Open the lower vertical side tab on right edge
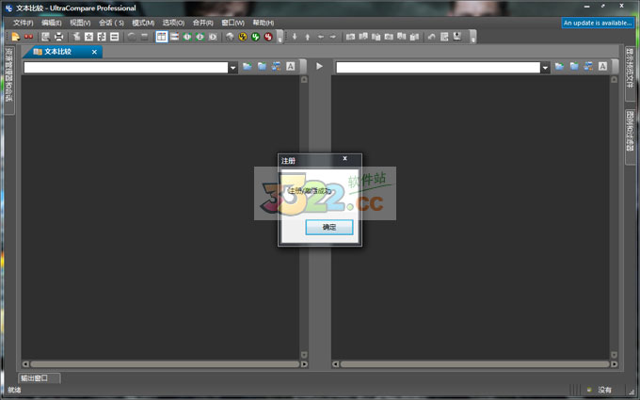640x400 pixels. [630, 137]
